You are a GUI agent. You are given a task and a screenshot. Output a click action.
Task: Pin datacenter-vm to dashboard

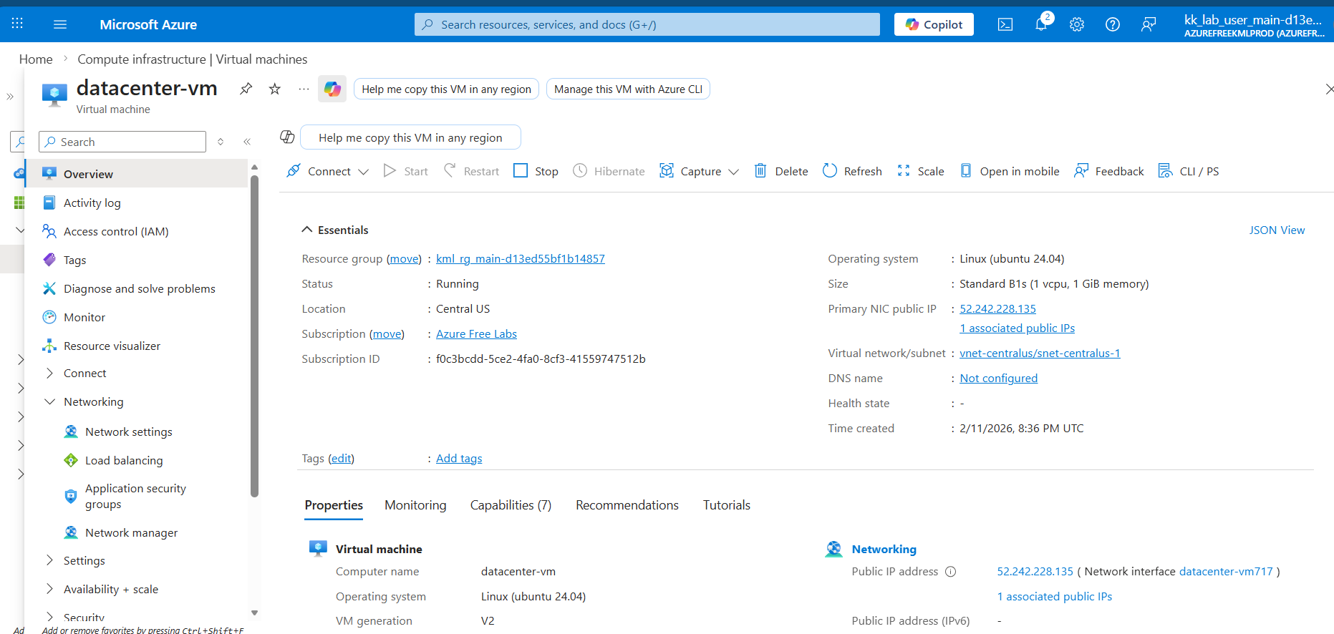point(246,89)
